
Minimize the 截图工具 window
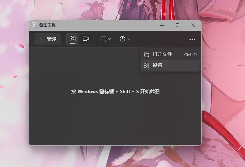pyautogui.click(x=162, y=25)
